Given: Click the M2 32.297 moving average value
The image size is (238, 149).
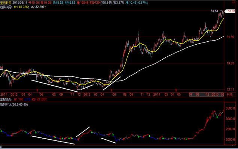Looking at the screenshot, I should tap(38, 7).
